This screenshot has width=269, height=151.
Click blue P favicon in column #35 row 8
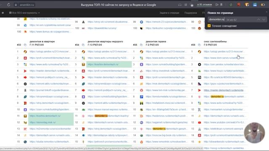[141, 97]
